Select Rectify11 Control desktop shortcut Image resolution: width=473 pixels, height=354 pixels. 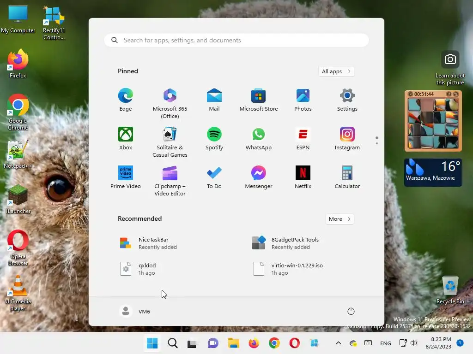pos(54,23)
